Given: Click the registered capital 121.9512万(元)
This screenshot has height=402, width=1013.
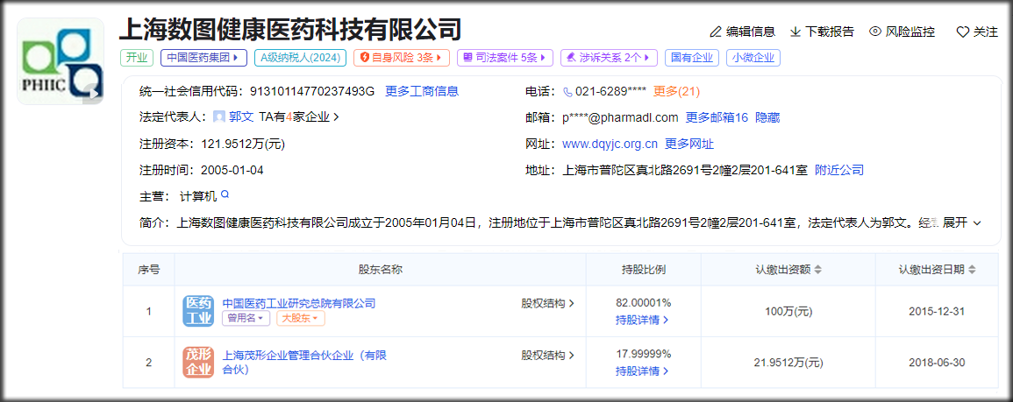Looking at the screenshot, I should tap(243, 144).
